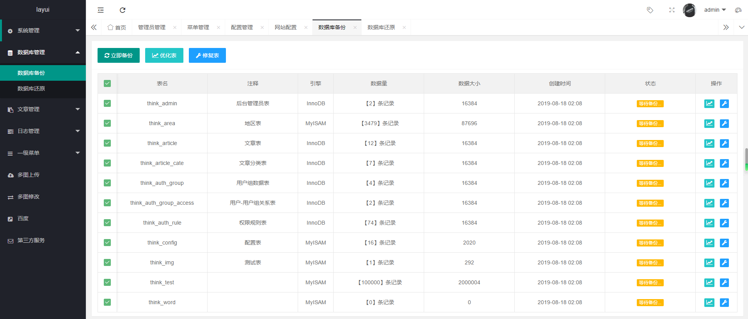Open the theme palette icon

738,10
